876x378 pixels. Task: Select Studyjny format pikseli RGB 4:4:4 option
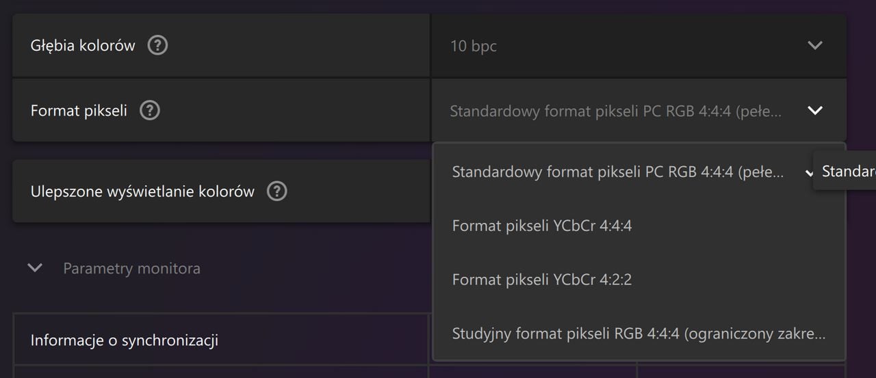coord(639,334)
